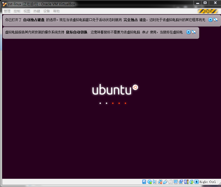Open the 视图 menu
221x187 pixels.
tap(27, 11)
